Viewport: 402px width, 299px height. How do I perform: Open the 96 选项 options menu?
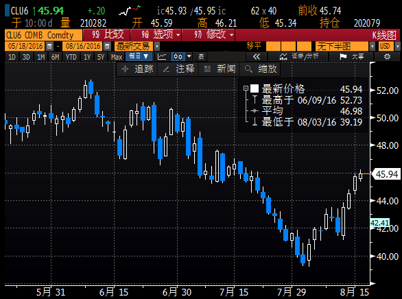(x=156, y=34)
